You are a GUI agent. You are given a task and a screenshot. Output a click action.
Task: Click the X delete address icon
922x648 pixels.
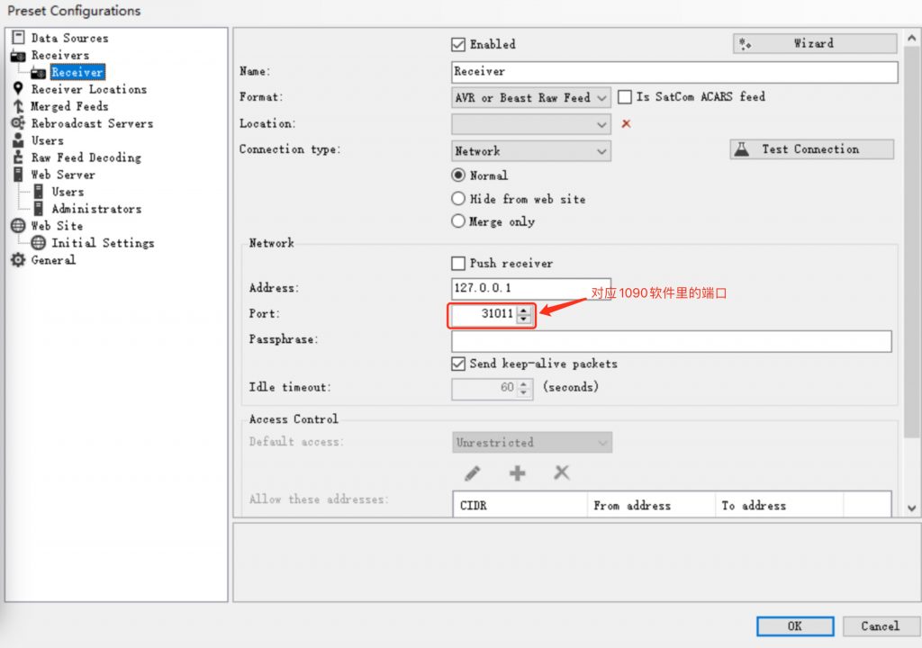[562, 473]
